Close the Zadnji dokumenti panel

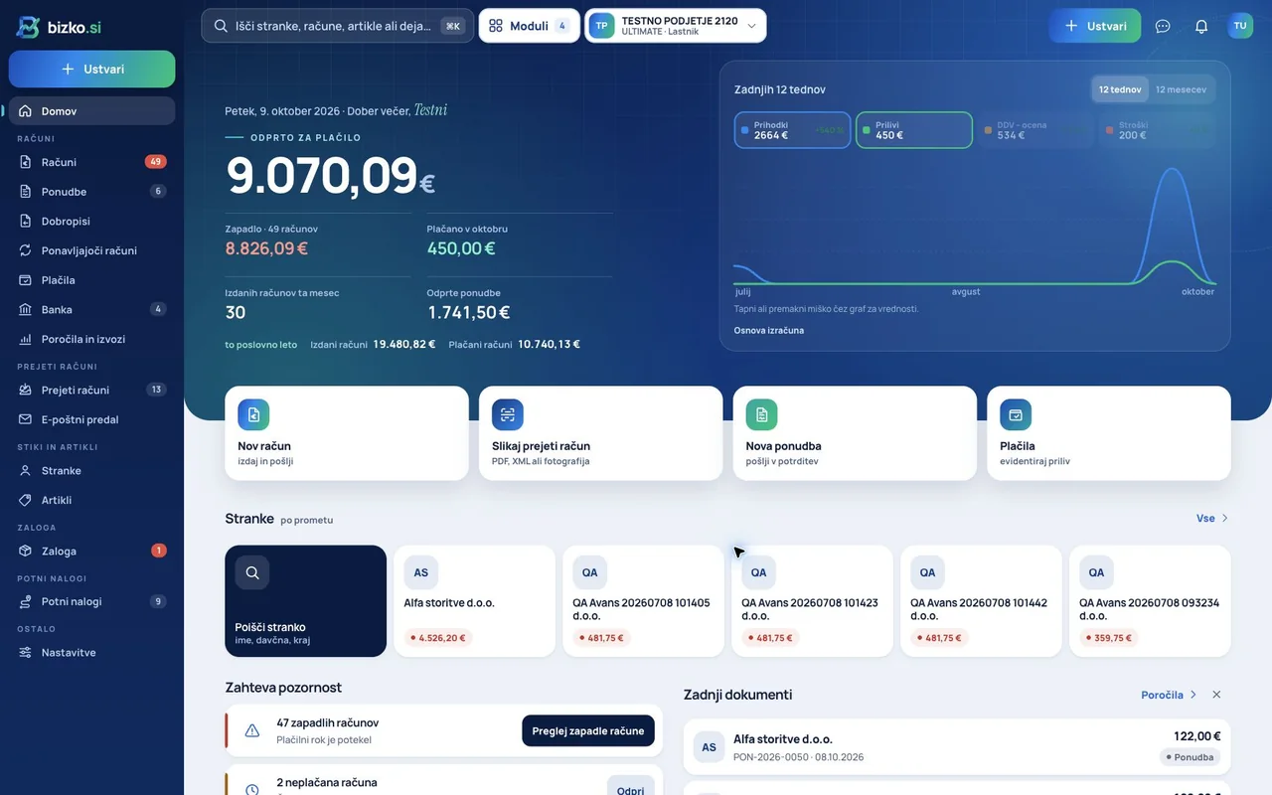coord(1216,695)
